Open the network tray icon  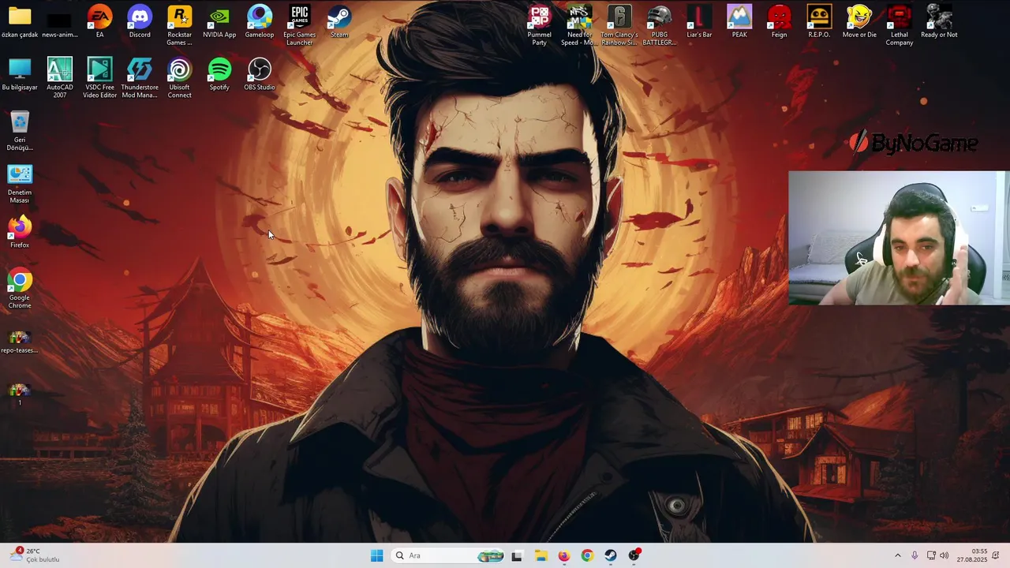pyautogui.click(x=931, y=555)
